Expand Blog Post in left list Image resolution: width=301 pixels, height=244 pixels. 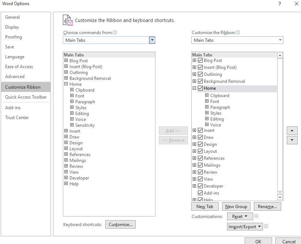[66, 60]
